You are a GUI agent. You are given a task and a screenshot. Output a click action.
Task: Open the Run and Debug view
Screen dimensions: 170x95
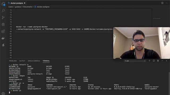tap(3, 25)
